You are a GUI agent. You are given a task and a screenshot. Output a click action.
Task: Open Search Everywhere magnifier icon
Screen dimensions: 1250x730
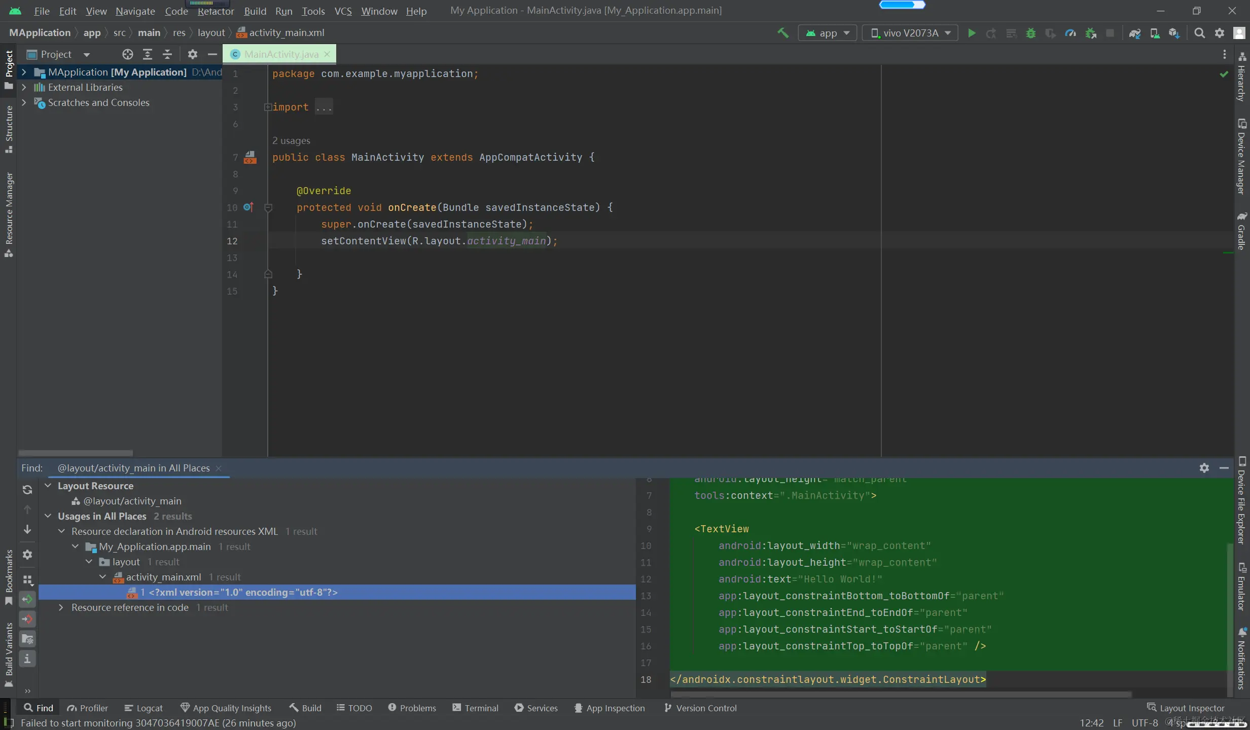point(1199,33)
